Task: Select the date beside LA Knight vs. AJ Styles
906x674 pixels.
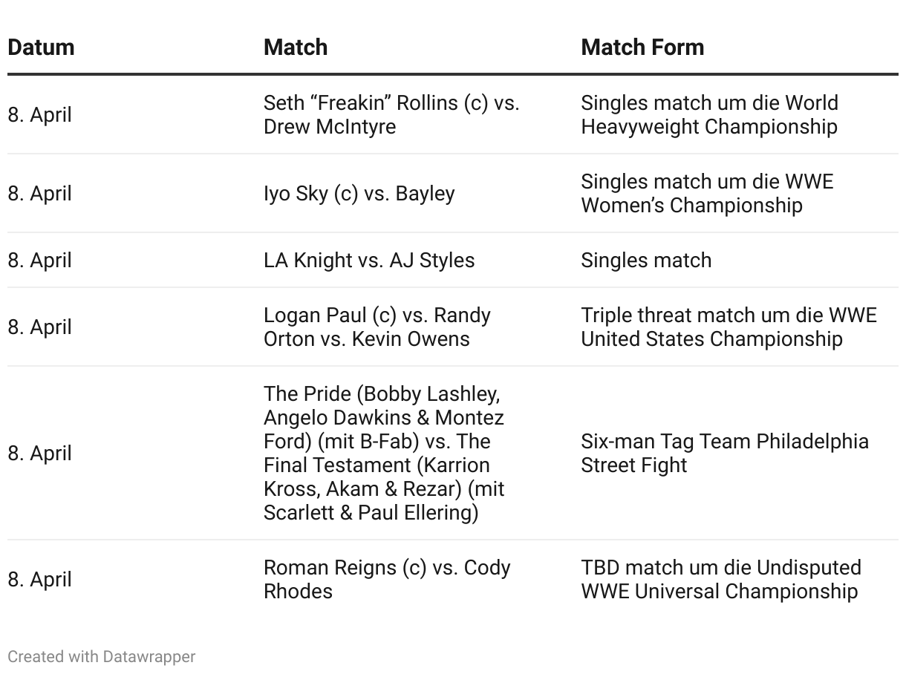Action: coord(40,260)
